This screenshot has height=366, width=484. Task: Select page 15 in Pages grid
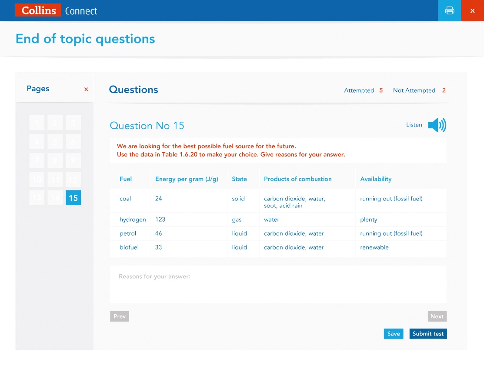pos(73,198)
